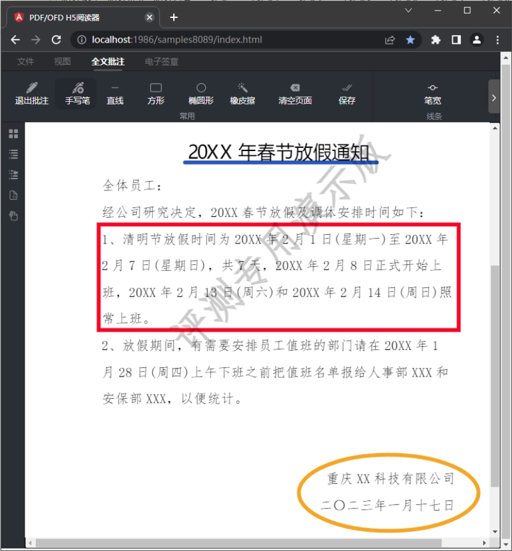Toggle the browser side panel
This screenshot has width=512, height=551.
[x=456, y=39]
